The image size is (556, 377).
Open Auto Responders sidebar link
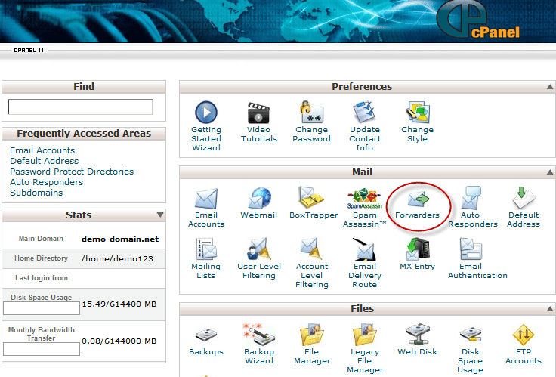(46, 182)
